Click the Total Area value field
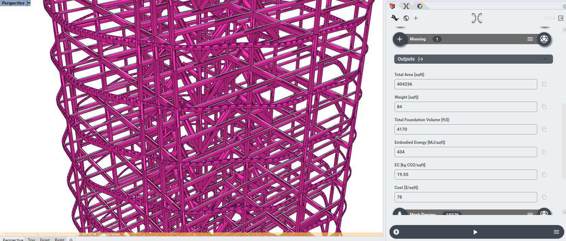The height and width of the screenshot is (241, 566). point(466,84)
